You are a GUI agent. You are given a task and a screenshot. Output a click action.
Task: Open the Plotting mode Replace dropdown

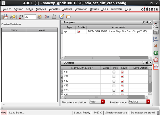click(x=139, y=102)
